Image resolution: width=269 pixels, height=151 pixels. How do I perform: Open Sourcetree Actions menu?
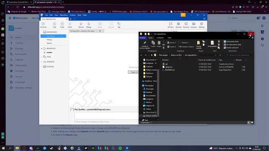(72, 15)
